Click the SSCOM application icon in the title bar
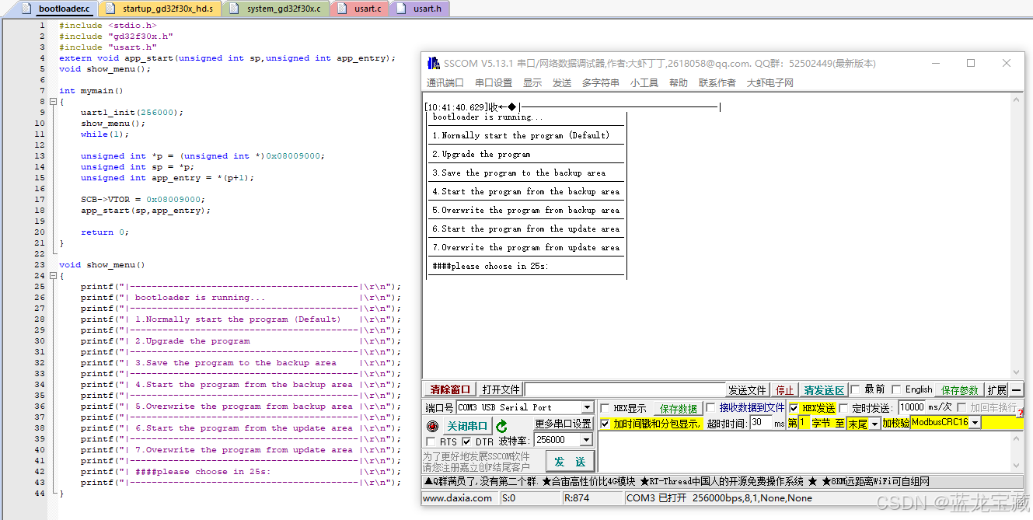This screenshot has width=1033, height=520. point(432,63)
